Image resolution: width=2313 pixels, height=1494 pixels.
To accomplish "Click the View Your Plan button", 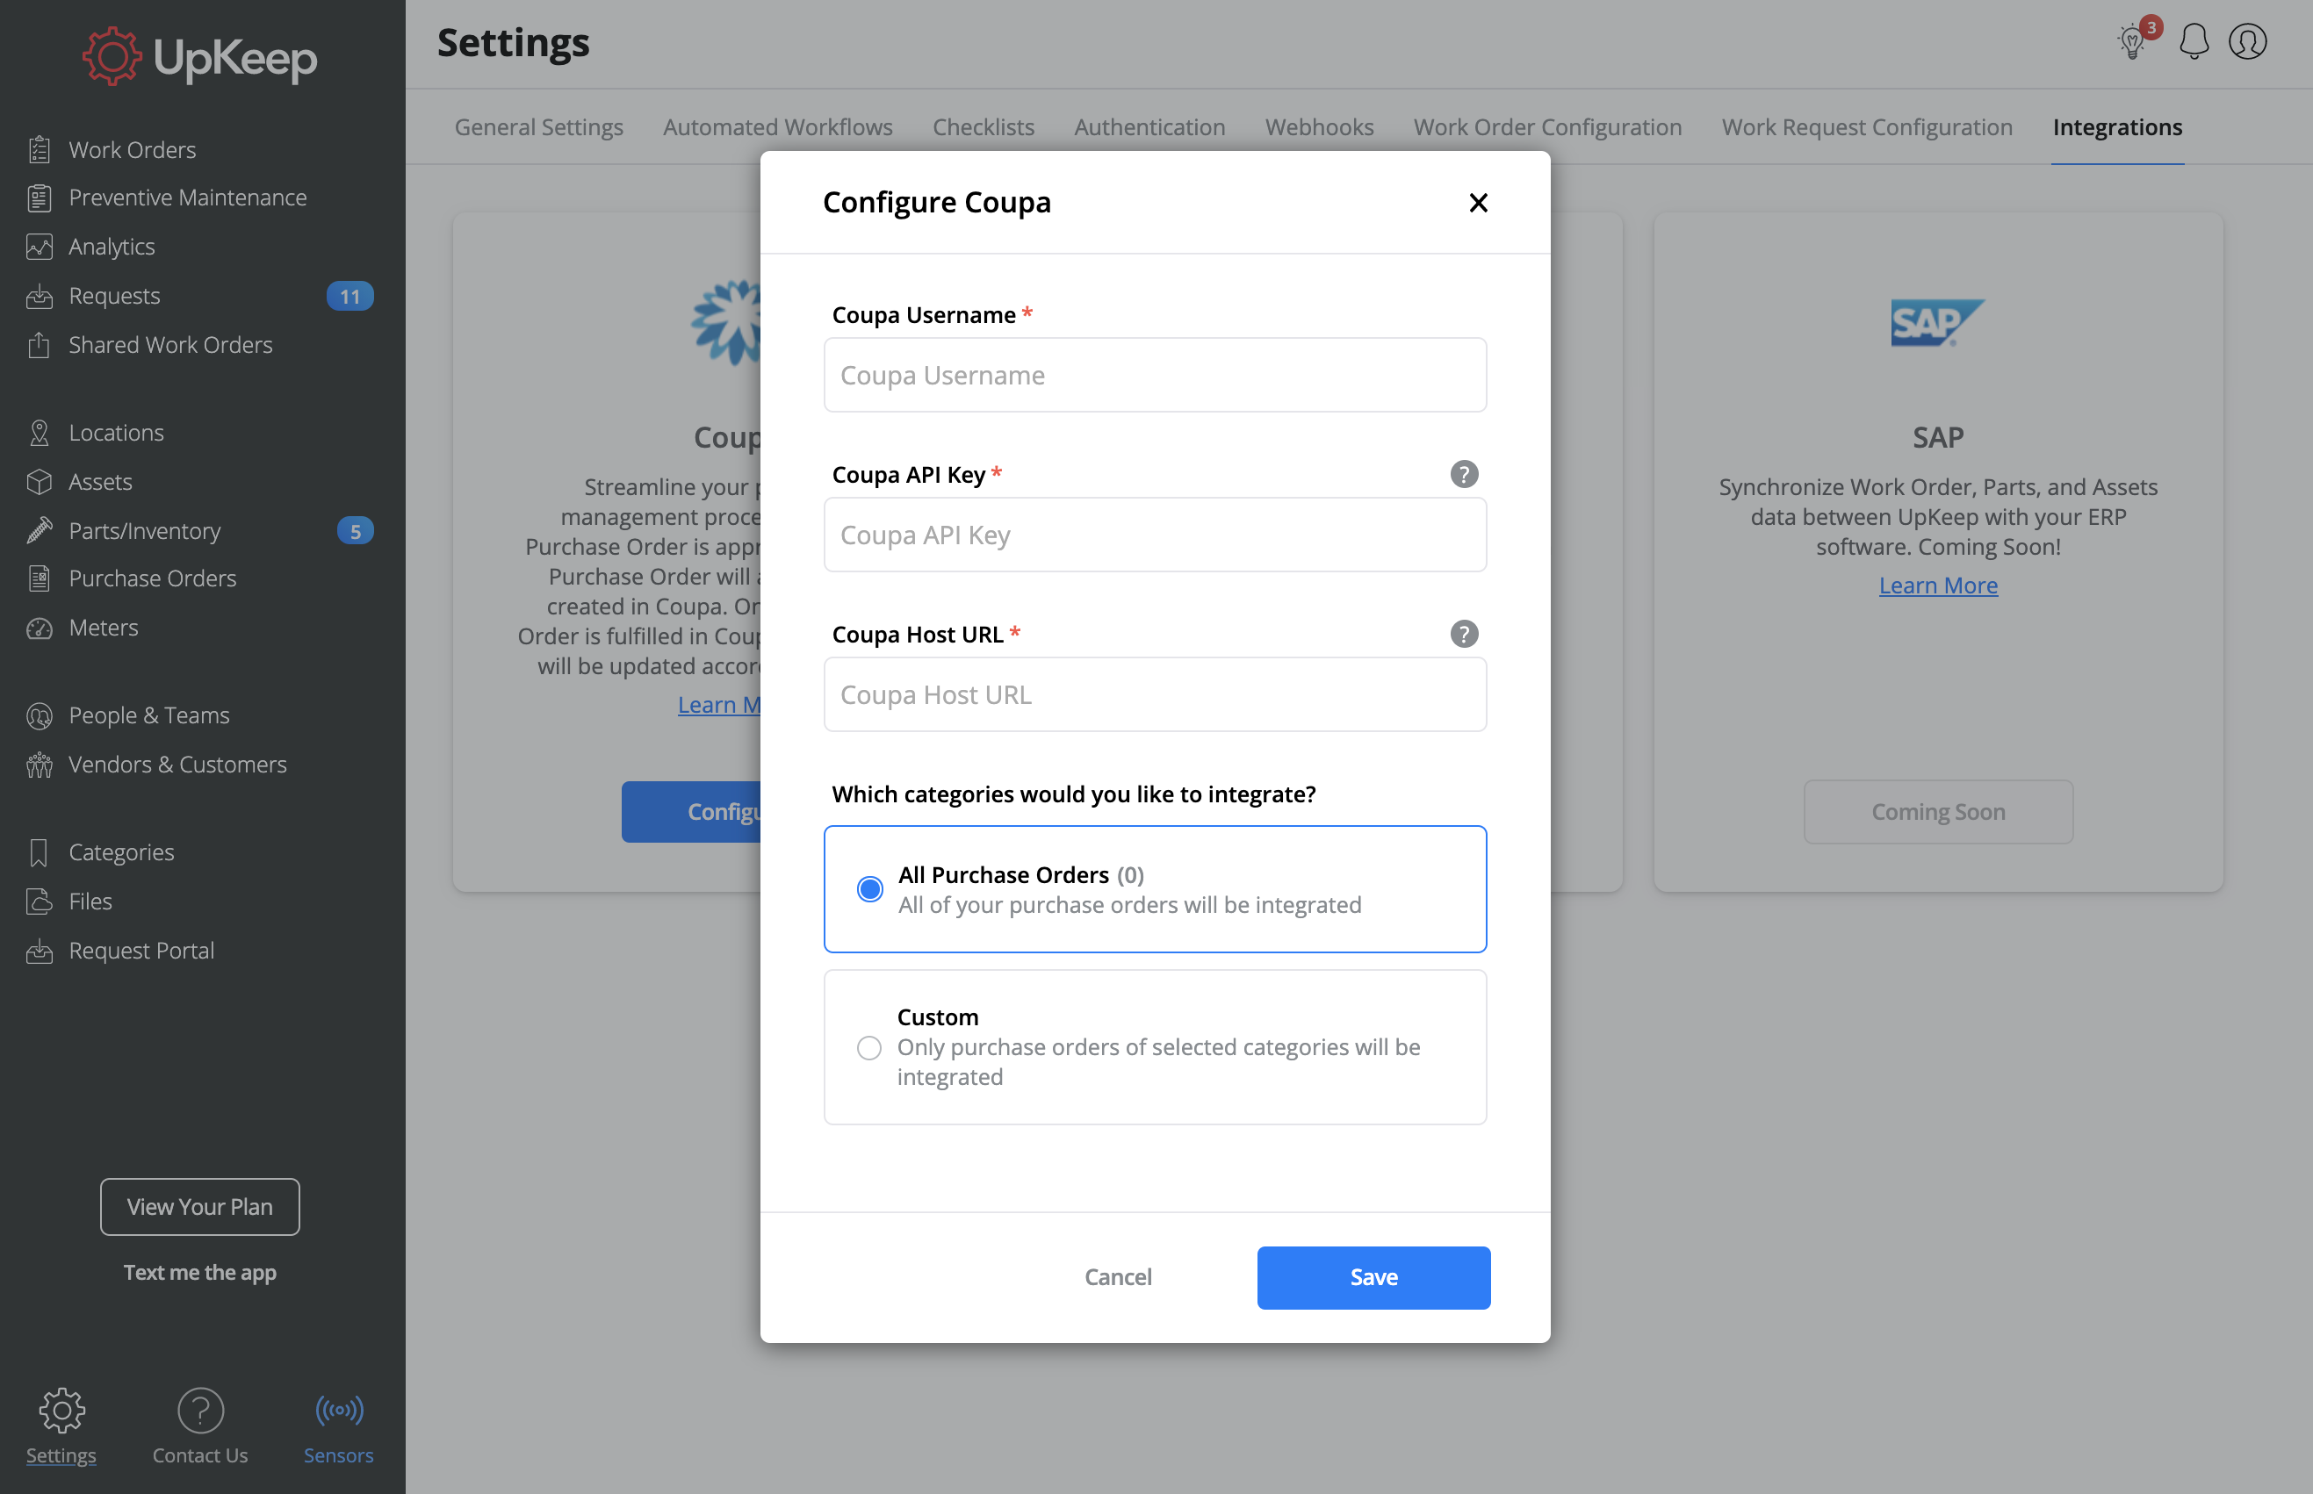I will coord(200,1207).
